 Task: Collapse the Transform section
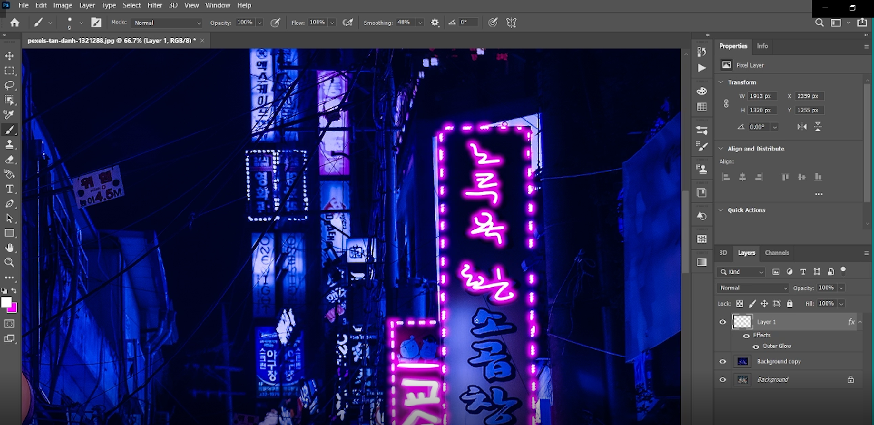pos(721,82)
